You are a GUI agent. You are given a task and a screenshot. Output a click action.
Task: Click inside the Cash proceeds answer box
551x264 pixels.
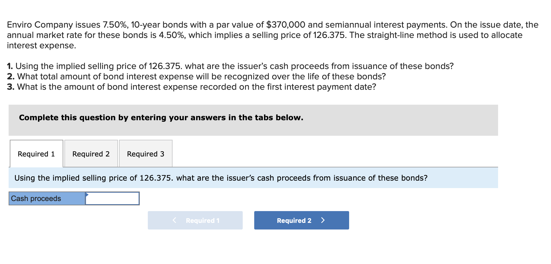pyautogui.click(x=112, y=198)
